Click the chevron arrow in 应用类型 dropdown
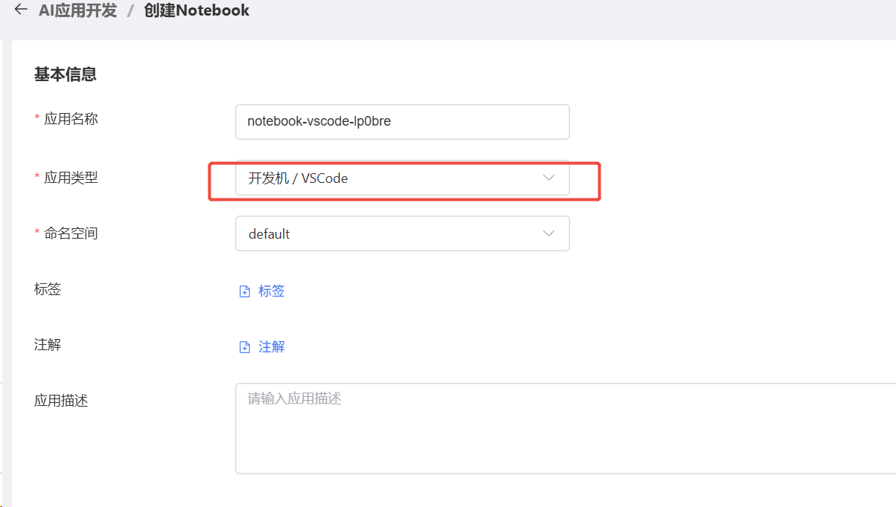Viewport: 896px width, 507px height. [x=549, y=178]
